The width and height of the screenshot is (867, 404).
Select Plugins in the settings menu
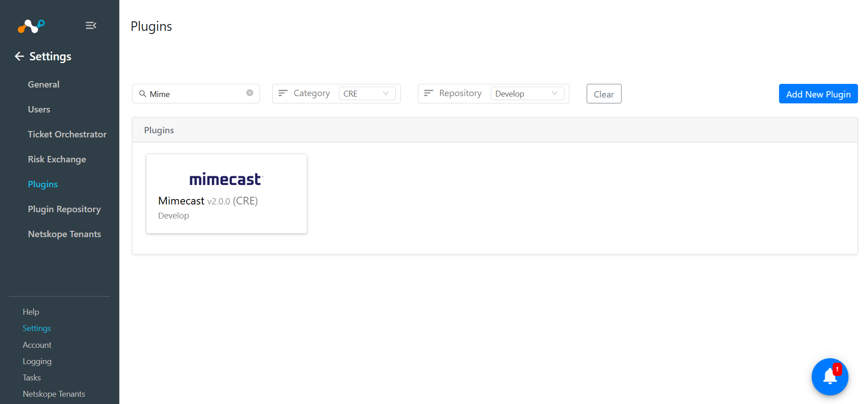point(43,184)
